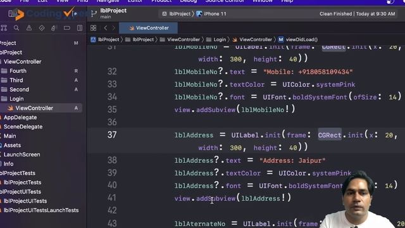405x228 pixels.
Task: Select the Fourth folder row
Action: 41,71
